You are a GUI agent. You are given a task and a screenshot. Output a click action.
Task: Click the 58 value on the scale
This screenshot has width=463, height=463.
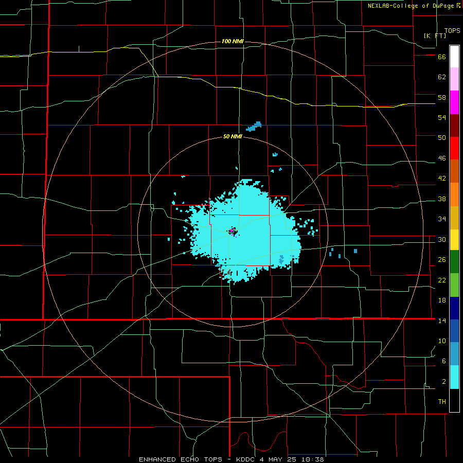[x=442, y=97]
